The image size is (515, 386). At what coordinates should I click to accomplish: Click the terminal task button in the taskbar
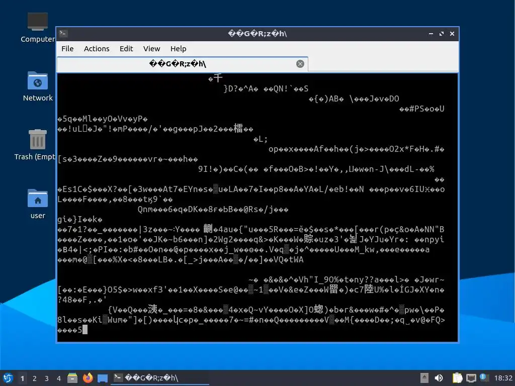159,378
